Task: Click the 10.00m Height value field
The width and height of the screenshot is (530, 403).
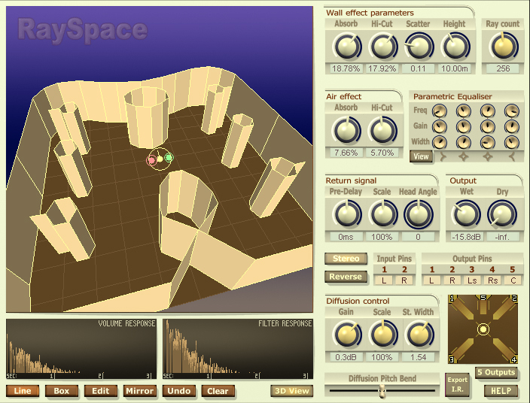Action: pos(455,68)
